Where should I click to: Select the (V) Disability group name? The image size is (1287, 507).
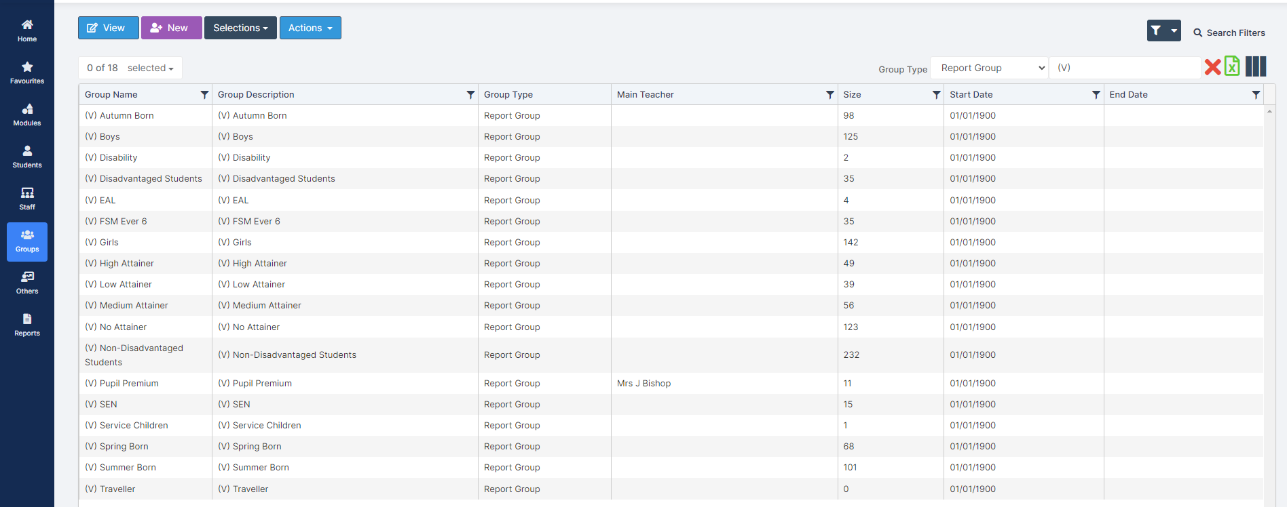point(111,158)
